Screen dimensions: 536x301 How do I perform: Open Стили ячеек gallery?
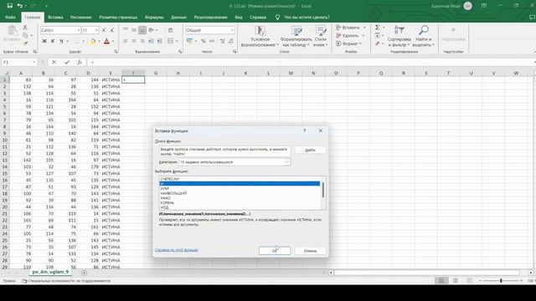tap(321, 36)
